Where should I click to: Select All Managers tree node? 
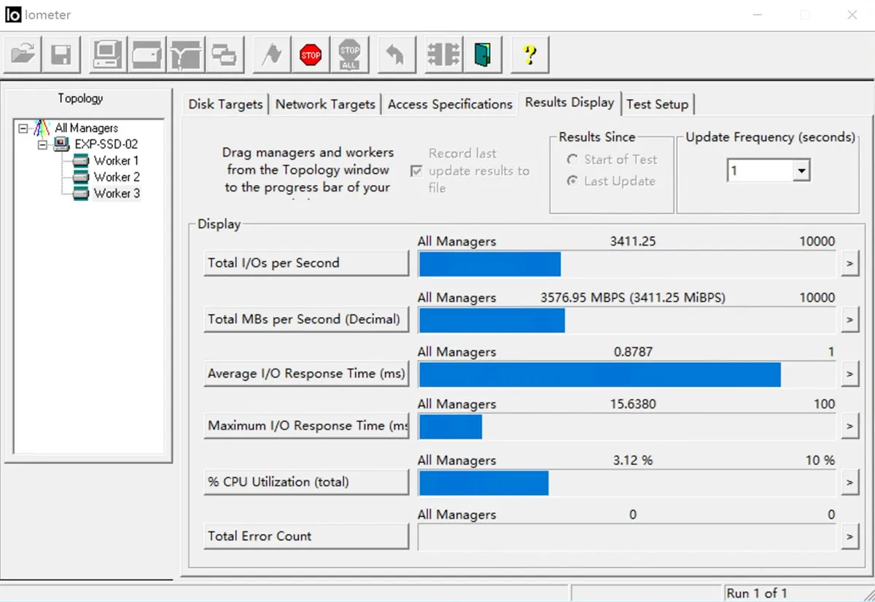coord(86,128)
